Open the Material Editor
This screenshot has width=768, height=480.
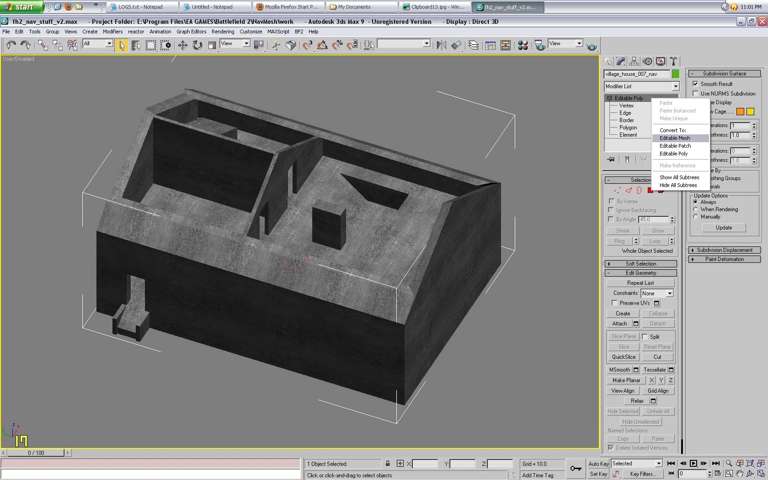tap(523, 45)
